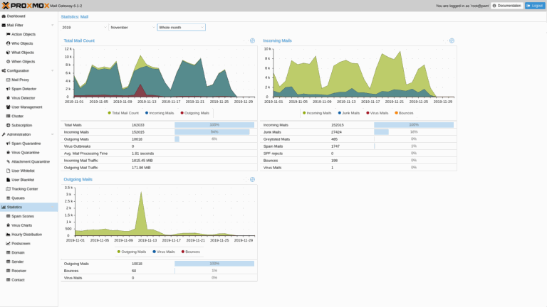
Task: Click the zoom icon on Outgoing Mails chart
Action: (x=252, y=179)
